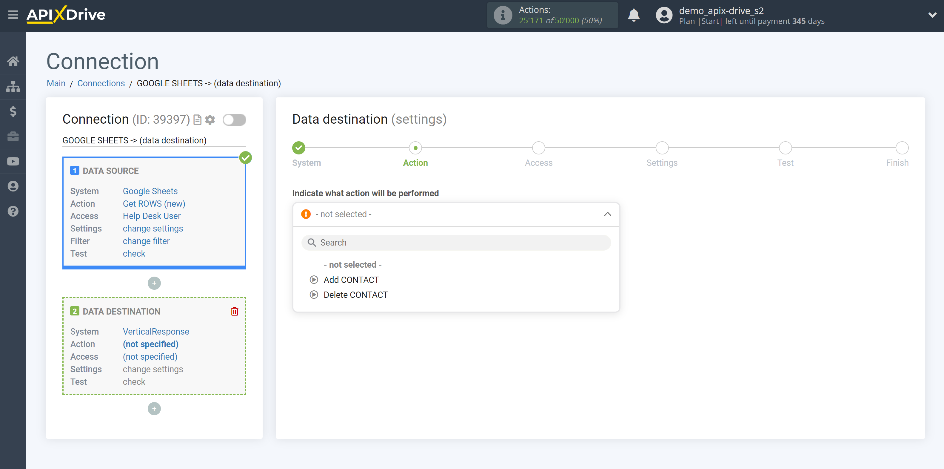Click the delete icon for DATA DESTINATION

pos(235,311)
